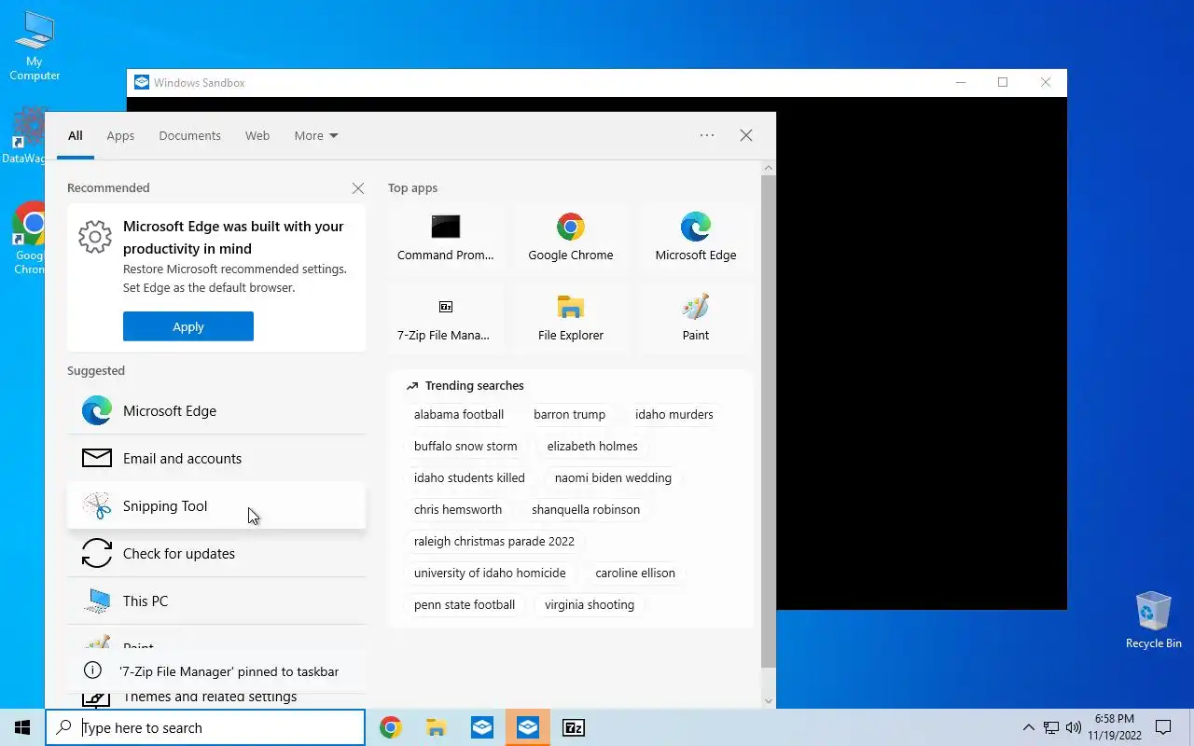Open File Explorer from the taskbar
1194x746 pixels.
437,727
